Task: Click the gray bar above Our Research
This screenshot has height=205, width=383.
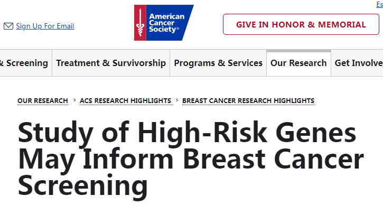Action: [x=298, y=51]
